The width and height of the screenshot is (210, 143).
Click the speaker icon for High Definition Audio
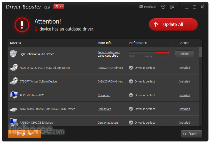tap(13, 54)
